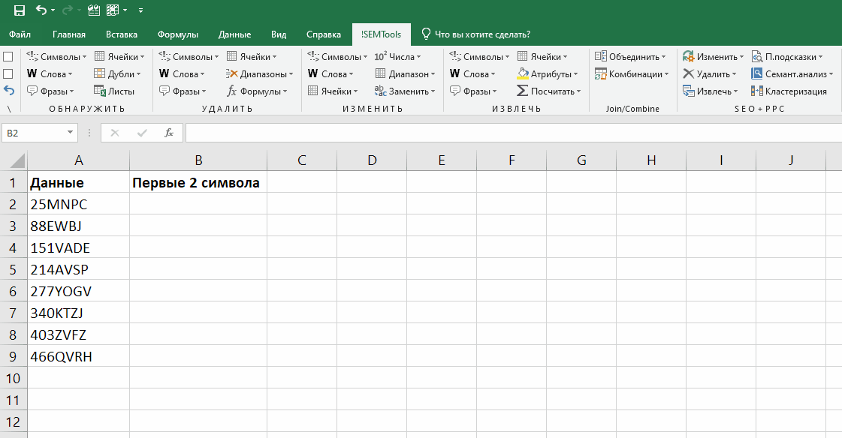
Task: Open the Числа dropdown
Action: 397,57
